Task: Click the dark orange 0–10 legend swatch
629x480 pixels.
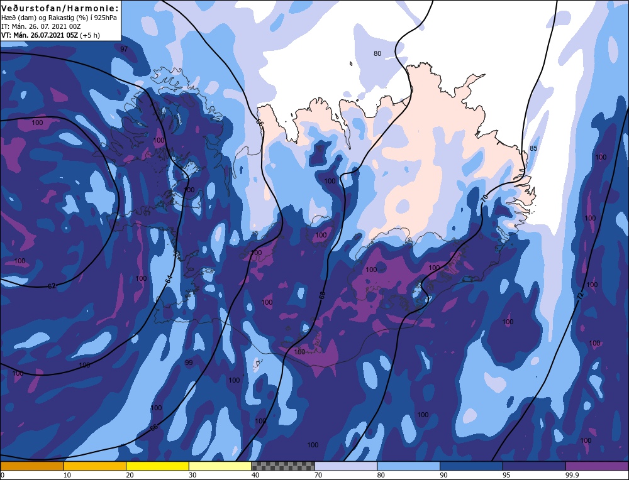Action: click(x=31, y=466)
